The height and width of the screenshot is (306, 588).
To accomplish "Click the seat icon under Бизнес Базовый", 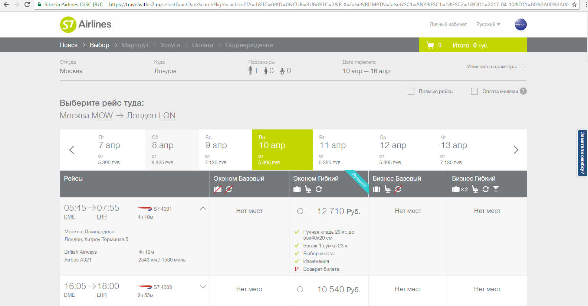I will point(388,189).
